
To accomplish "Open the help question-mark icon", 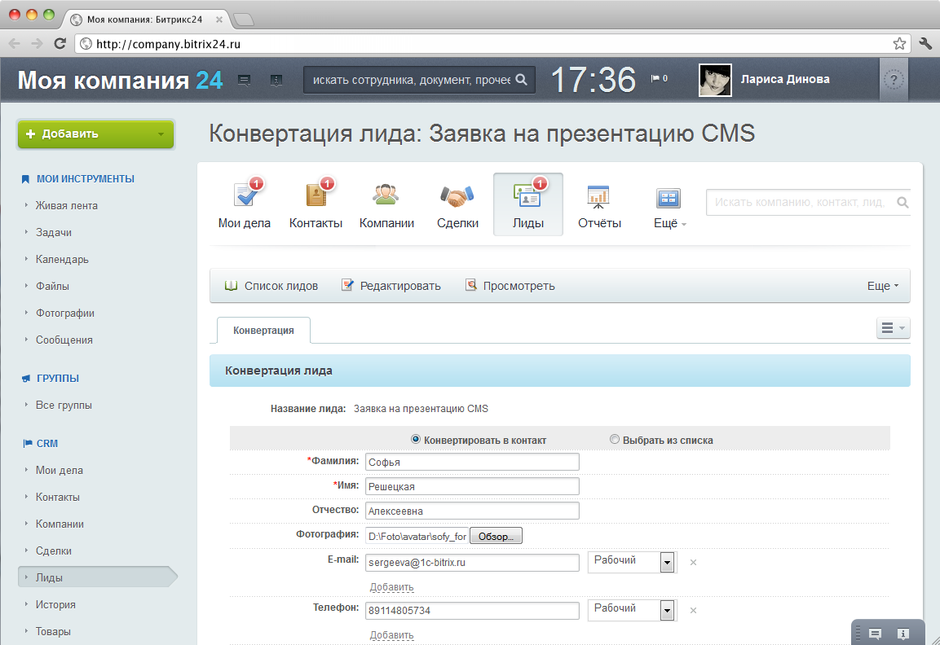I will pyautogui.click(x=894, y=80).
